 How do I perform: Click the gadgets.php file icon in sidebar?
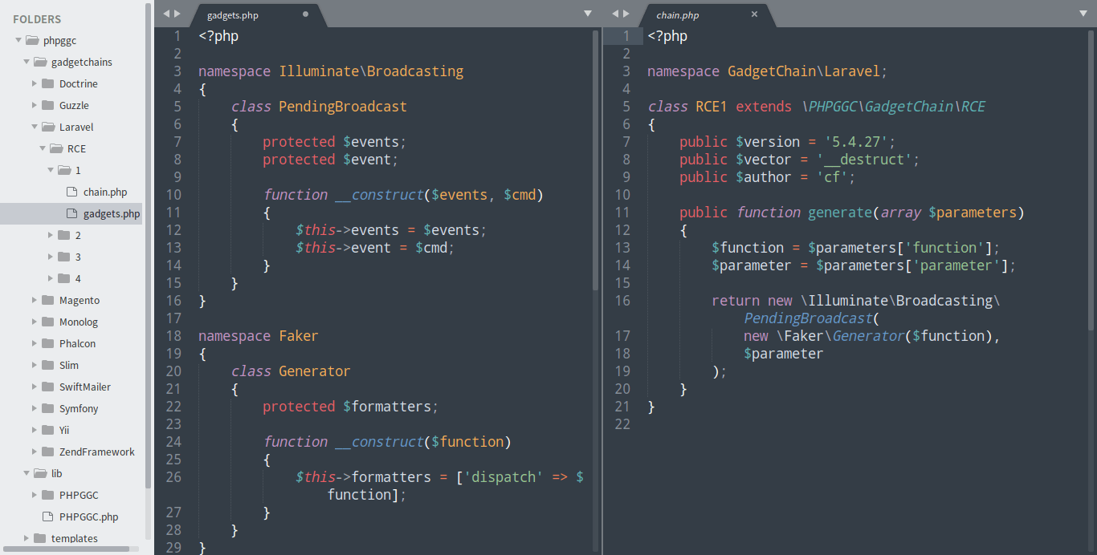click(x=71, y=213)
